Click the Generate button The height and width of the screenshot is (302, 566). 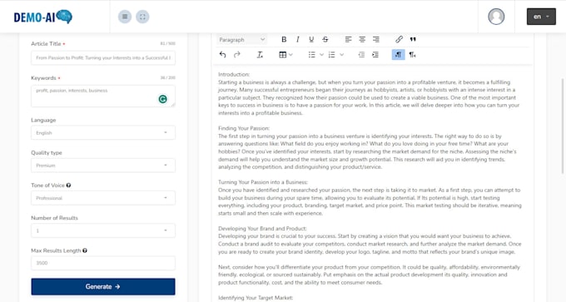click(103, 286)
